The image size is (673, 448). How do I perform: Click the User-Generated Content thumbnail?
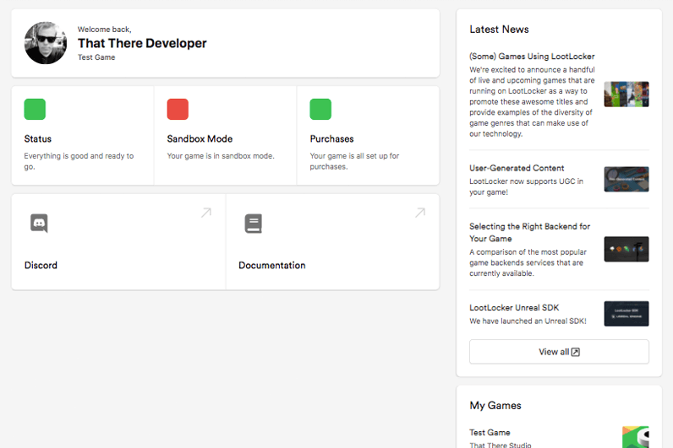pyautogui.click(x=626, y=179)
